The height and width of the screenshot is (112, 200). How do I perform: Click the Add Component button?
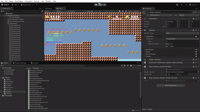[x=170, y=85]
